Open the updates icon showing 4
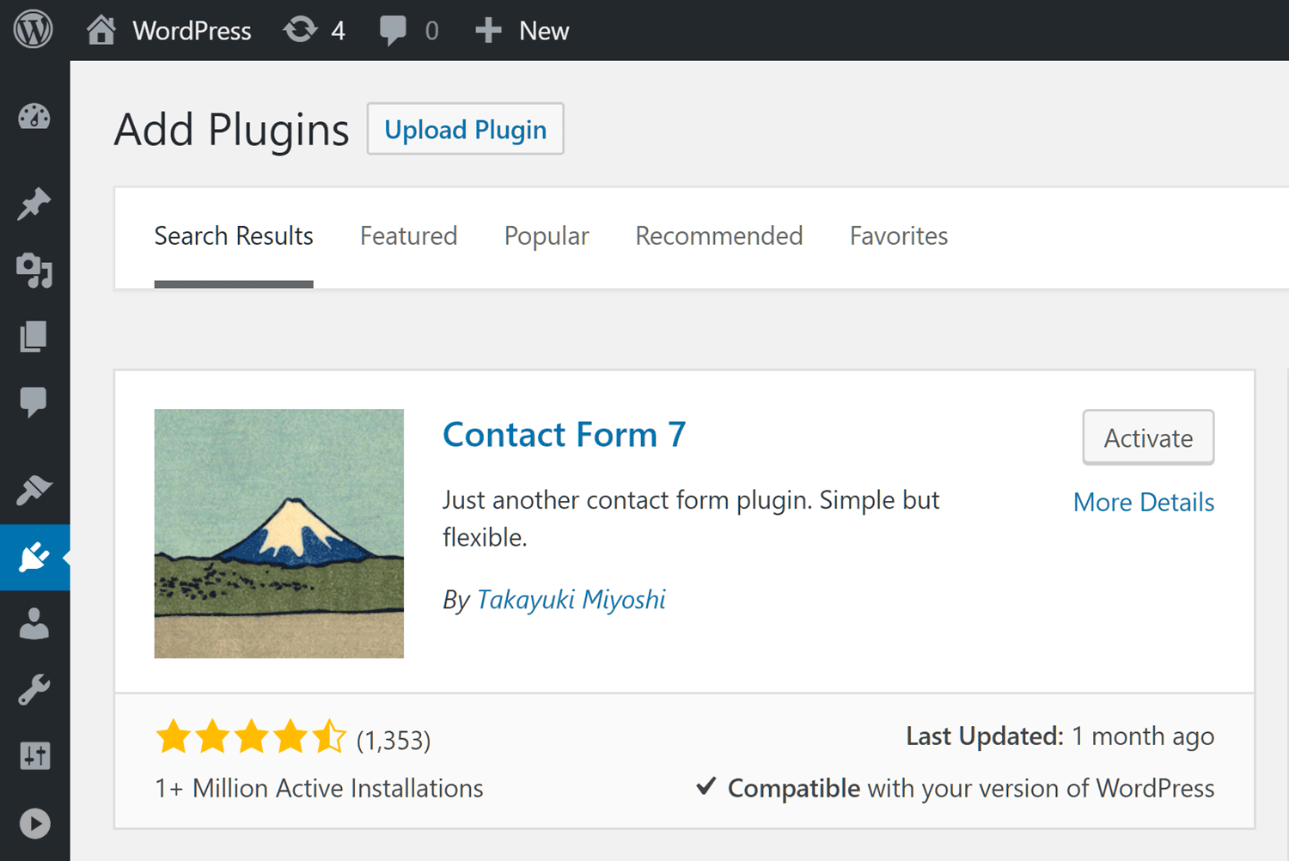Image resolution: width=1289 pixels, height=861 pixels. [315, 30]
